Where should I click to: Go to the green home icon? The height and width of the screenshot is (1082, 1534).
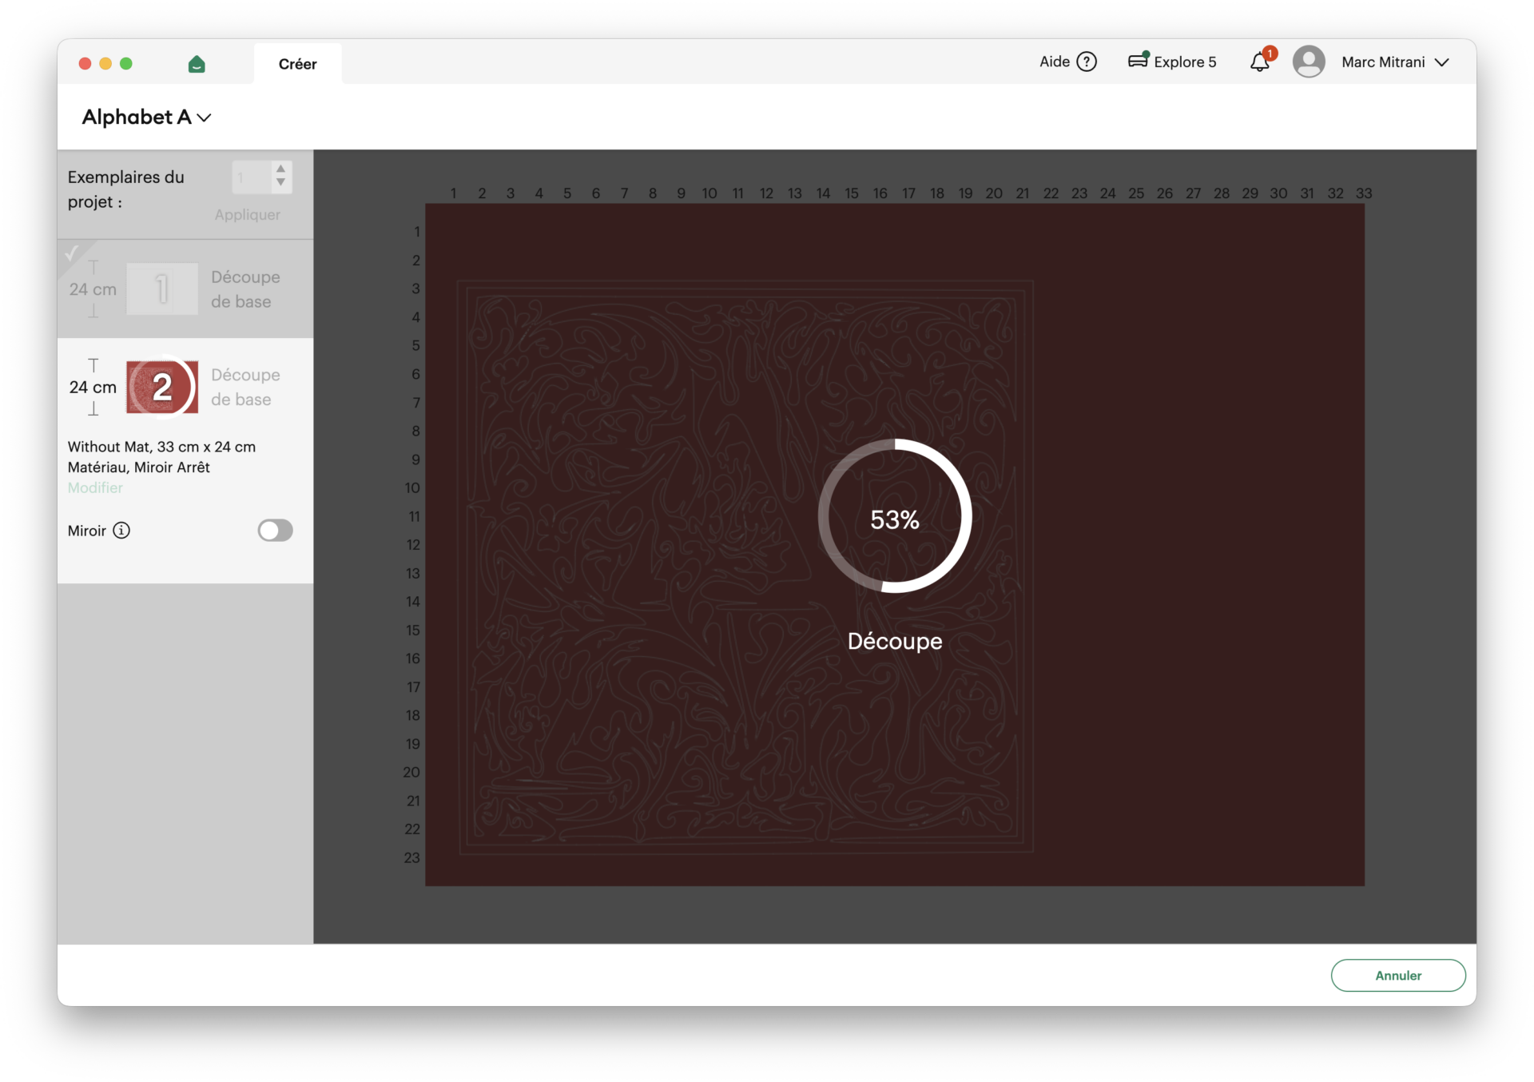(197, 64)
